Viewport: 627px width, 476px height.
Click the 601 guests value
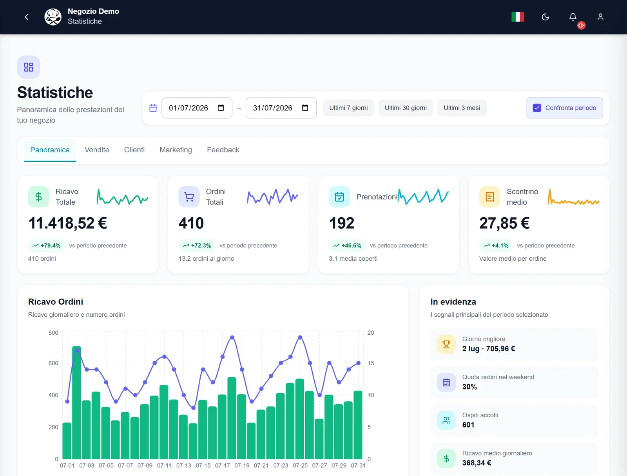point(468,425)
